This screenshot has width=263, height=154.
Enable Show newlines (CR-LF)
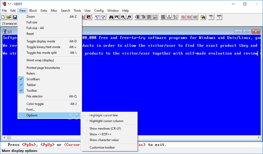click(109, 129)
